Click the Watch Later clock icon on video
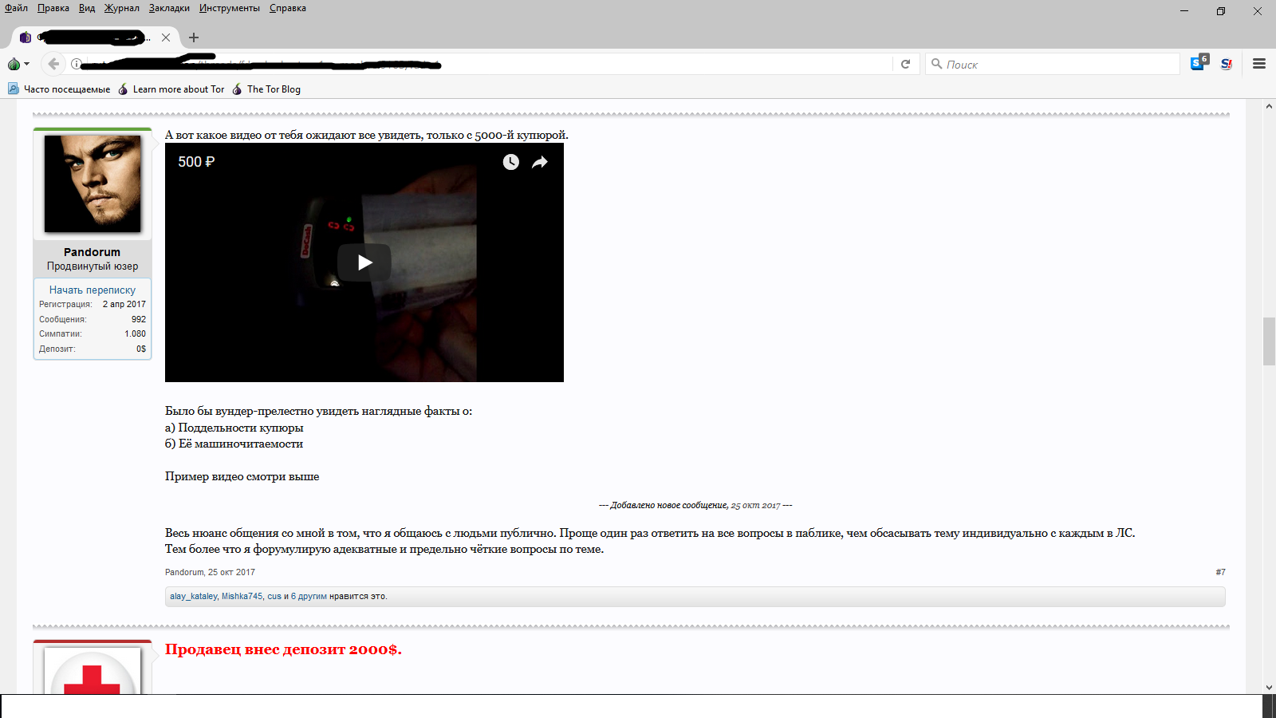Viewport: 1276px width, 718px height. coord(510,162)
